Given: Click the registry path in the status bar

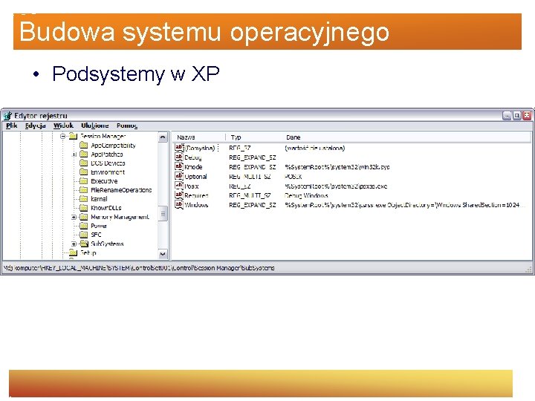Looking at the screenshot, I should (139, 268).
